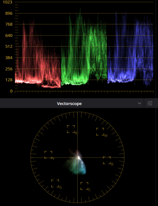Click the R red target box
158x206 pixels.
click(71, 129)
